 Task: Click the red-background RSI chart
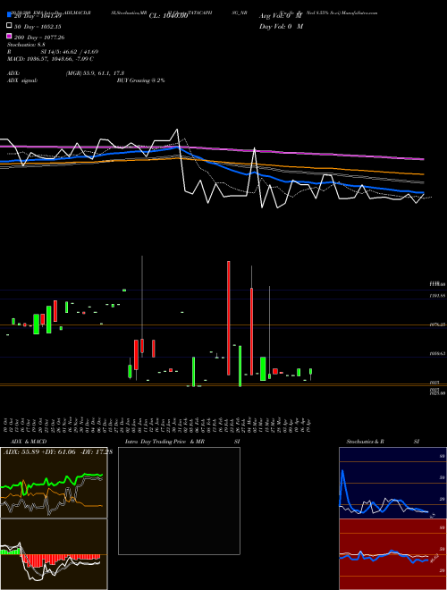click(x=392, y=554)
